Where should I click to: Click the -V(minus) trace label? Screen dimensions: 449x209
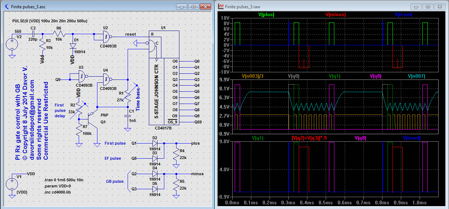pyautogui.click(x=334, y=14)
